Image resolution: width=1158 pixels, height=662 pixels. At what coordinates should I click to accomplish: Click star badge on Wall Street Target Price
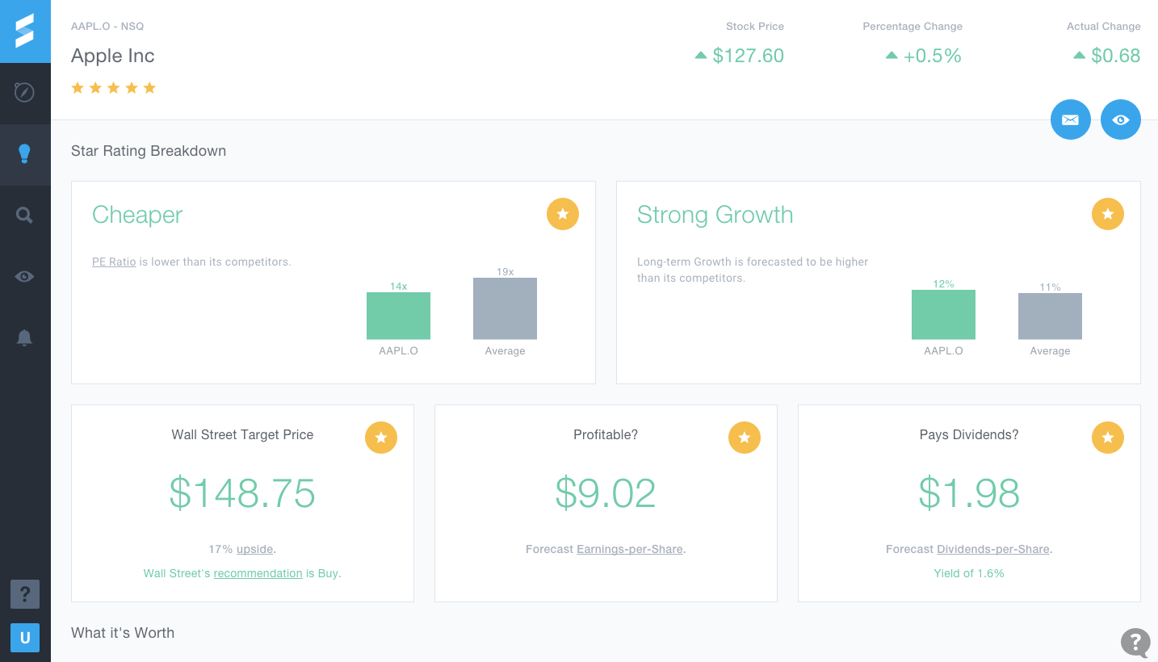pos(381,438)
